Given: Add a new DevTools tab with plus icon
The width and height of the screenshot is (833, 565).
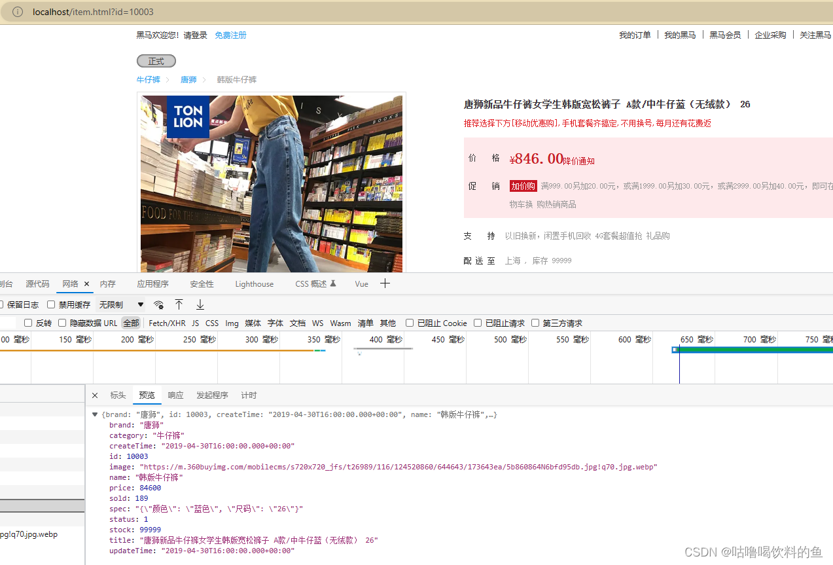Looking at the screenshot, I should (x=385, y=283).
